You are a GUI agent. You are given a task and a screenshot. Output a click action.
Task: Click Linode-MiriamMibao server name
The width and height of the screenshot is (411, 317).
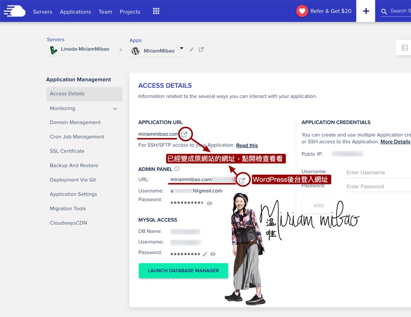coord(85,49)
